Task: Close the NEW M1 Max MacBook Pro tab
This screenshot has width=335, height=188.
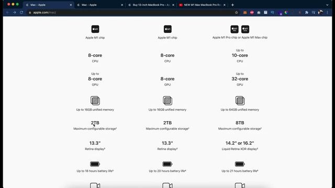Action: click(x=225, y=5)
